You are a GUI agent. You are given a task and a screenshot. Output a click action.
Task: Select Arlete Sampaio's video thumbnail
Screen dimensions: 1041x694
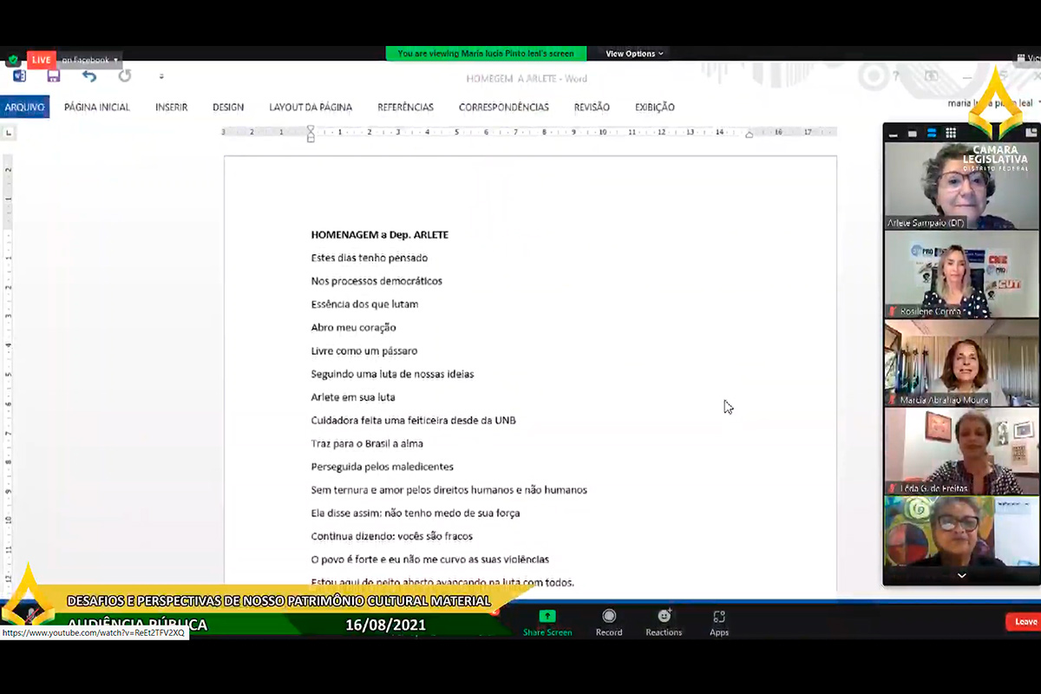point(960,186)
